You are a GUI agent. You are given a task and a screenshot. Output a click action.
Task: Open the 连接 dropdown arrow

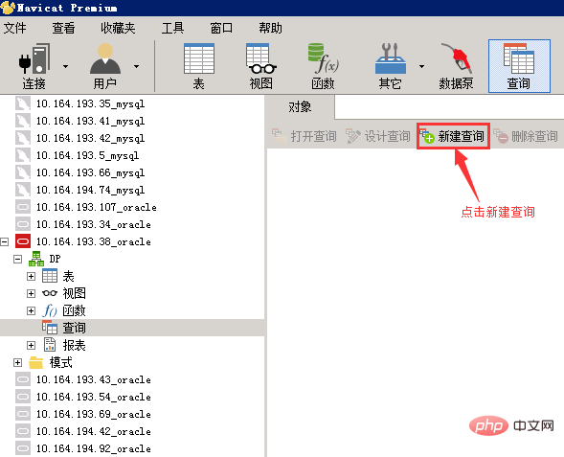(65, 66)
